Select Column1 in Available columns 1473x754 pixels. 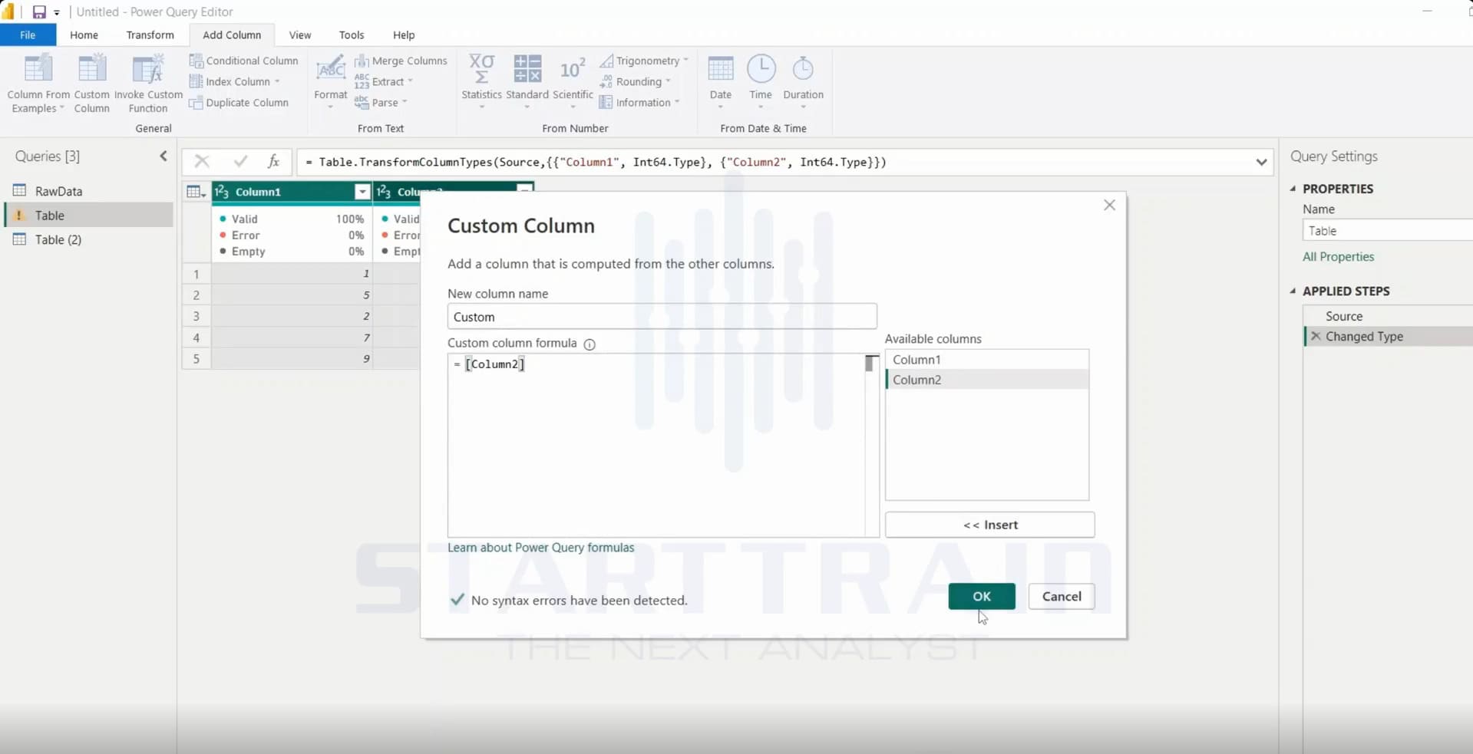pos(987,360)
